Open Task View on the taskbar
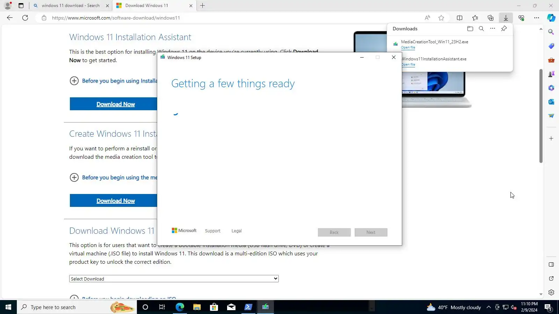 (x=162, y=307)
